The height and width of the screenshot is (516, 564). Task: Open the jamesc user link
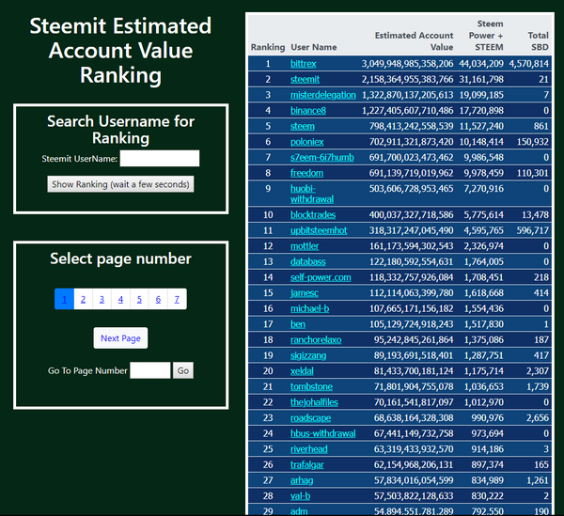point(305,293)
